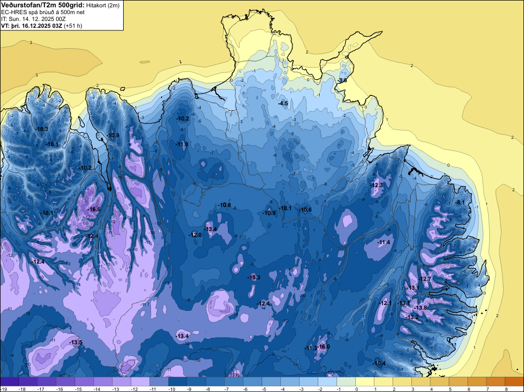Click the -16.0 temperature value on the map
Viewport: 524px width, 392px height.
pos(323,347)
